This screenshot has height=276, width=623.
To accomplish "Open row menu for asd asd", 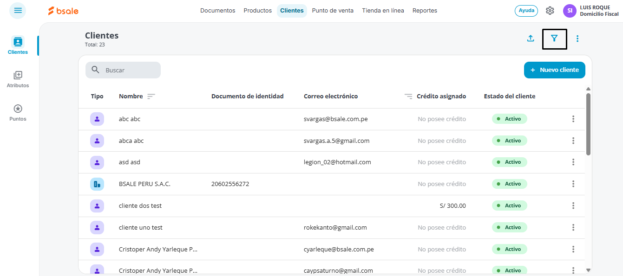I will pyautogui.click(x=573, y=162).
